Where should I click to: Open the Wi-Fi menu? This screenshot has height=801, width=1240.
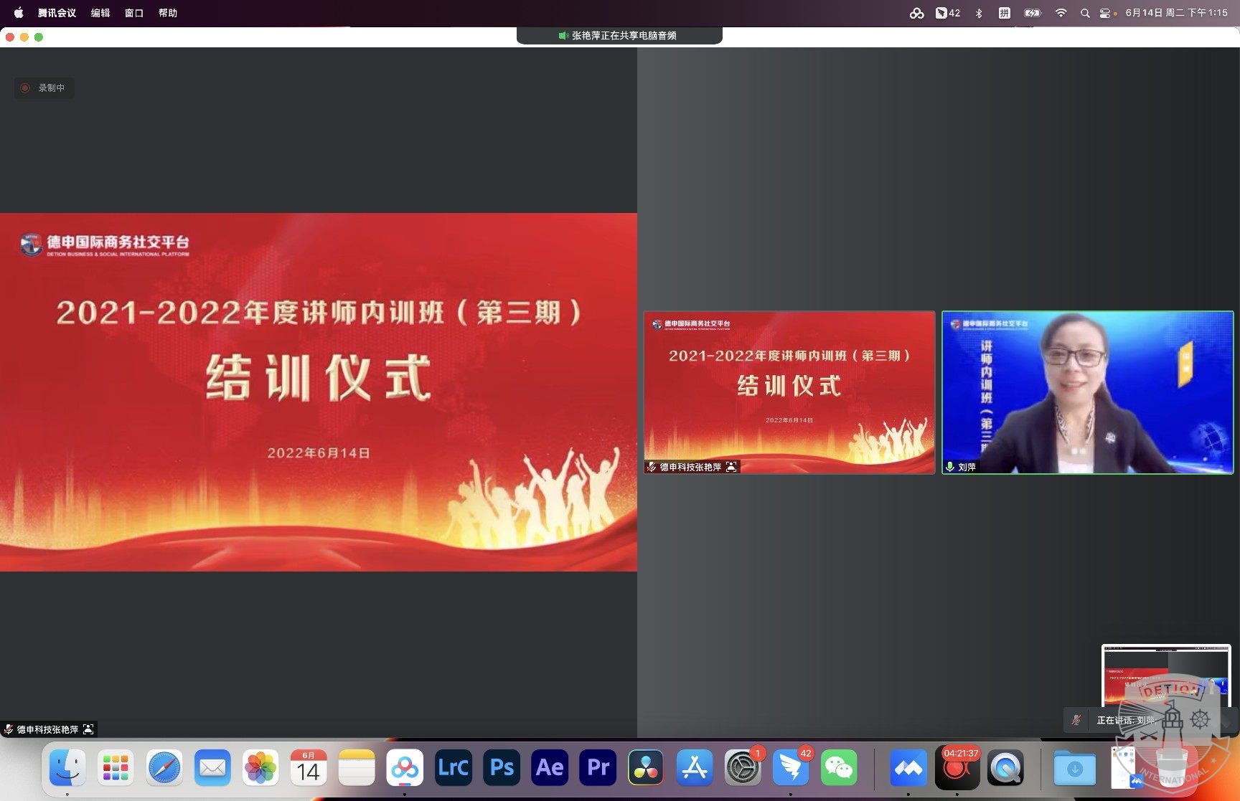pos(1061,13)
